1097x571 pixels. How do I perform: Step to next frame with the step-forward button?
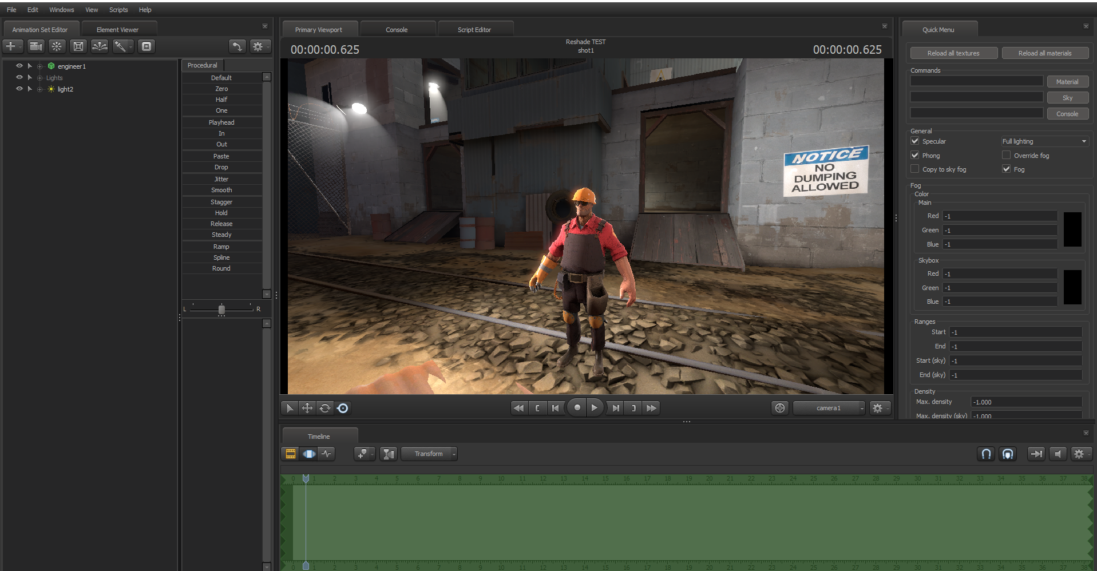(615, 408)
